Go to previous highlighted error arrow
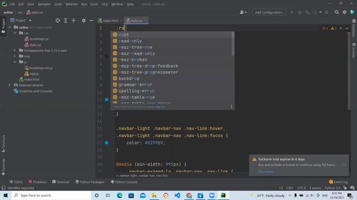357x200 pixels. coord(341,28)
